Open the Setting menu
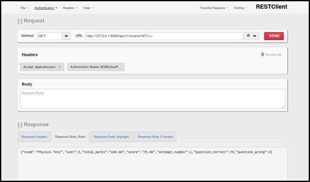 (240, 8)
